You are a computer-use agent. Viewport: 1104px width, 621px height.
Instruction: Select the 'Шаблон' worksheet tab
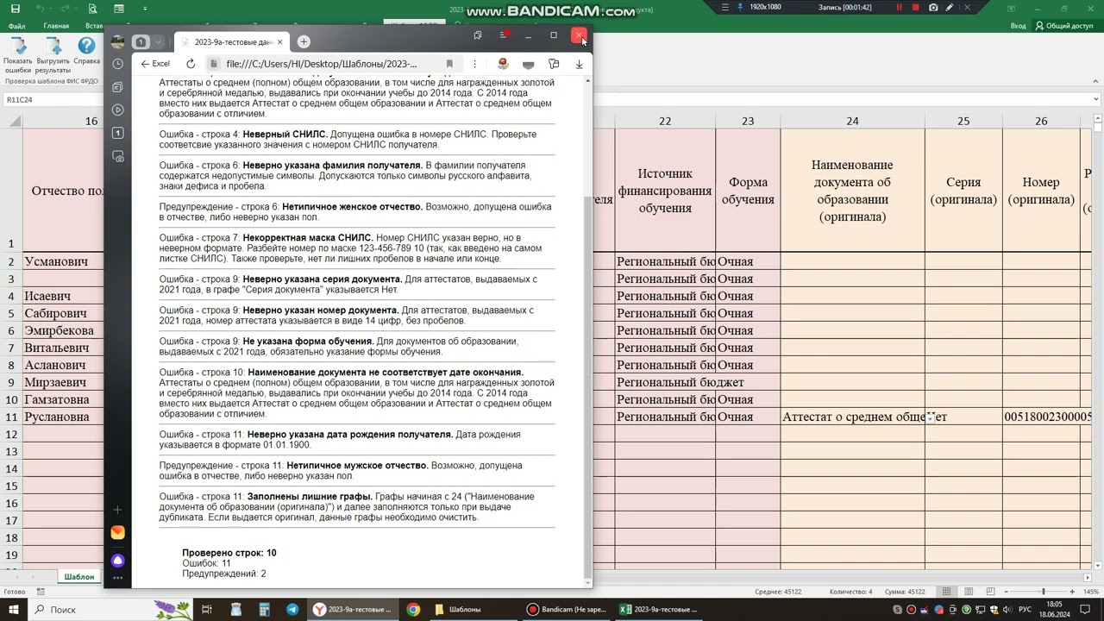click(78, 576)
